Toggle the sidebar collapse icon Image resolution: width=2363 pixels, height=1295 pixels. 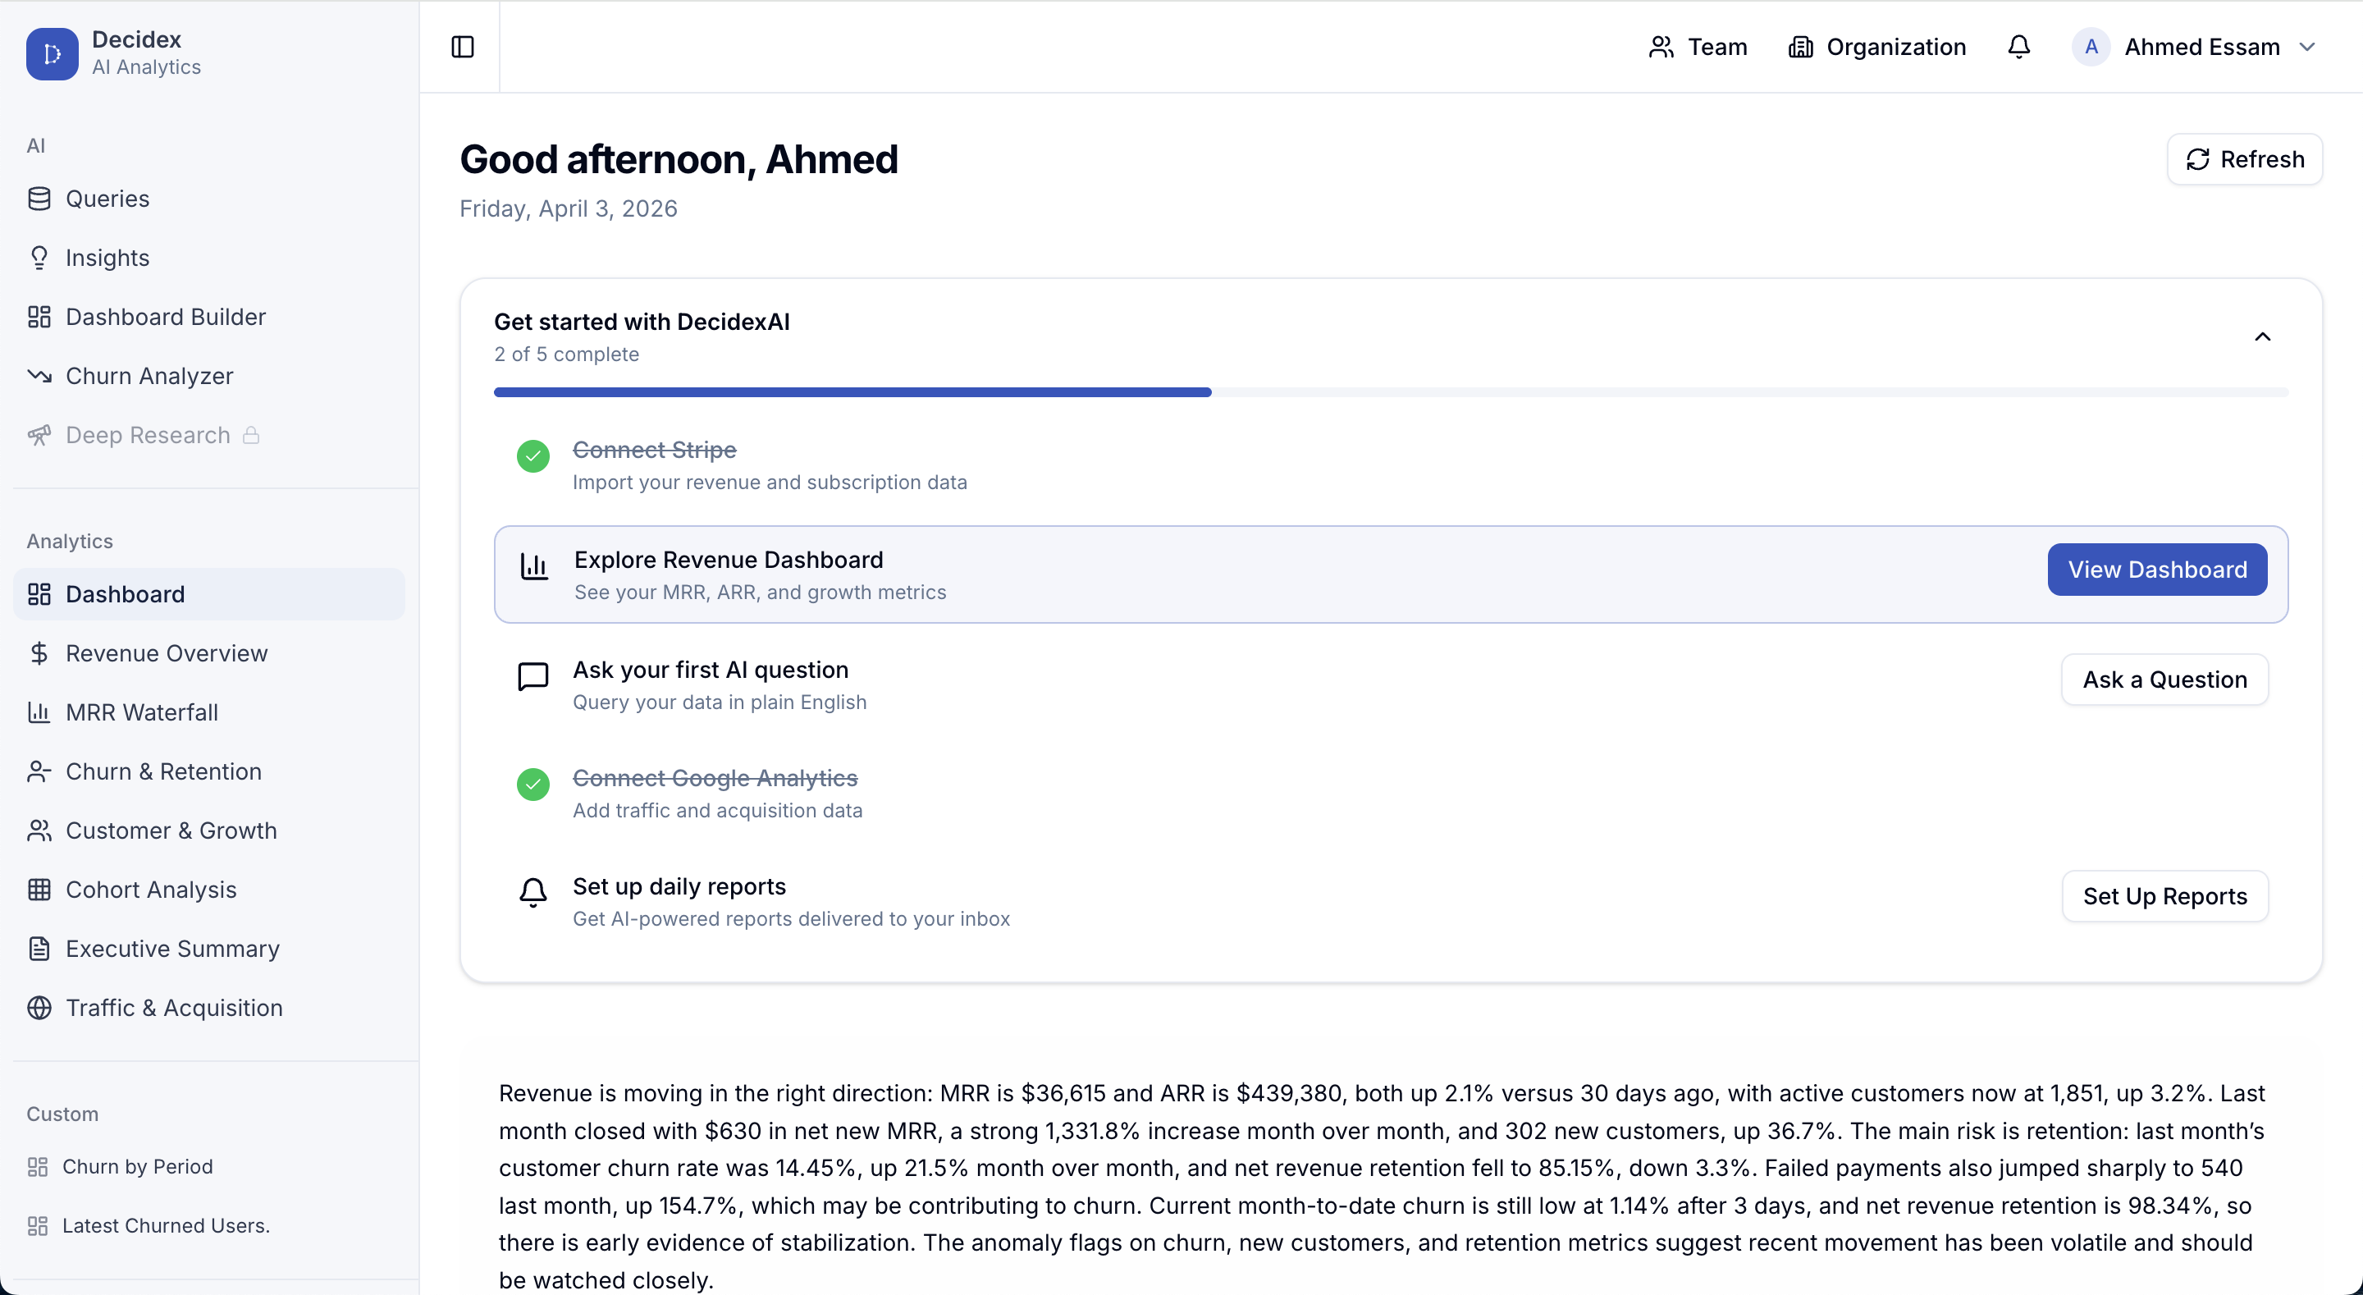click(462, 47)
